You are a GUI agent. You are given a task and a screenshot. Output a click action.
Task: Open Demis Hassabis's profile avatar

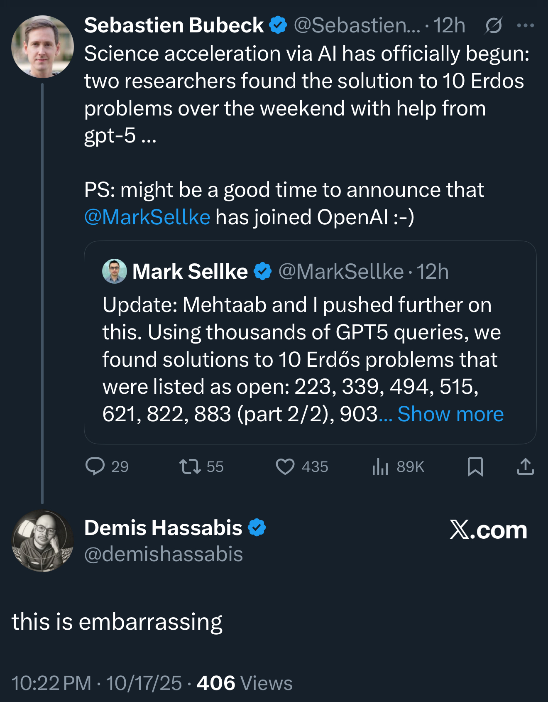click(x=42, y=541)
